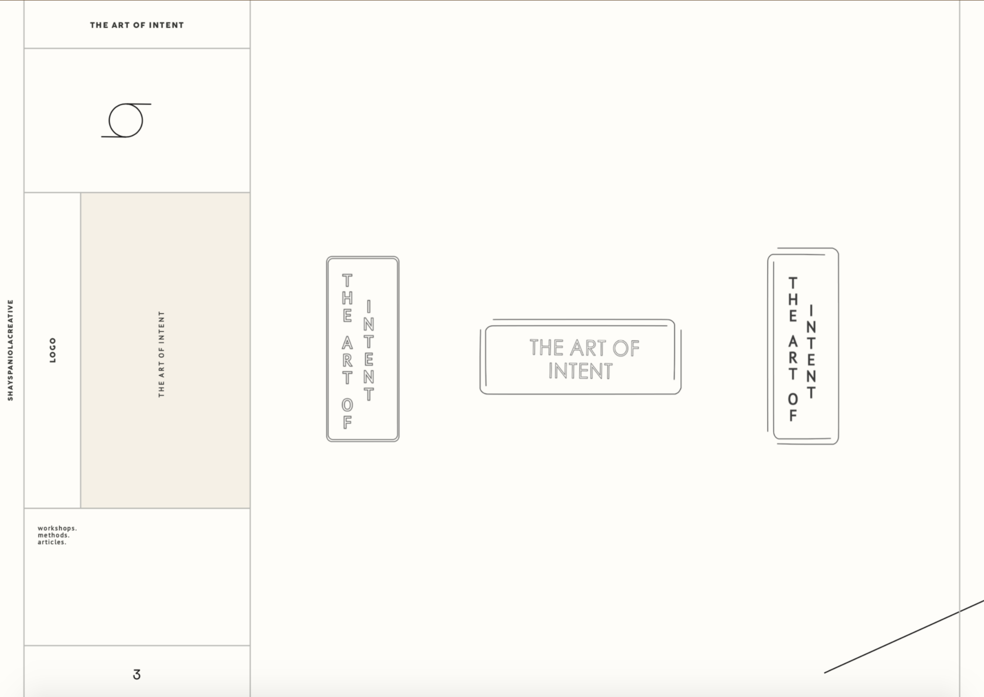Click the vertical SHAYSPANIOLACREATIVE side label

coord(10,350)
